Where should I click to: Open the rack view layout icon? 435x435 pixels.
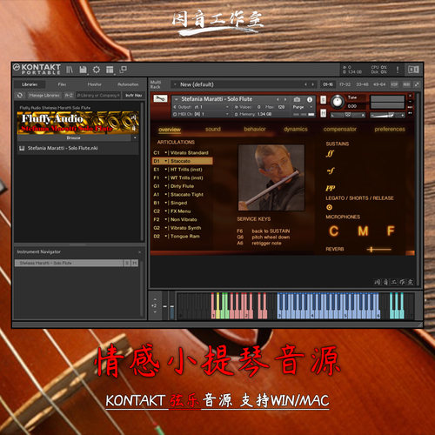point(110,70)
